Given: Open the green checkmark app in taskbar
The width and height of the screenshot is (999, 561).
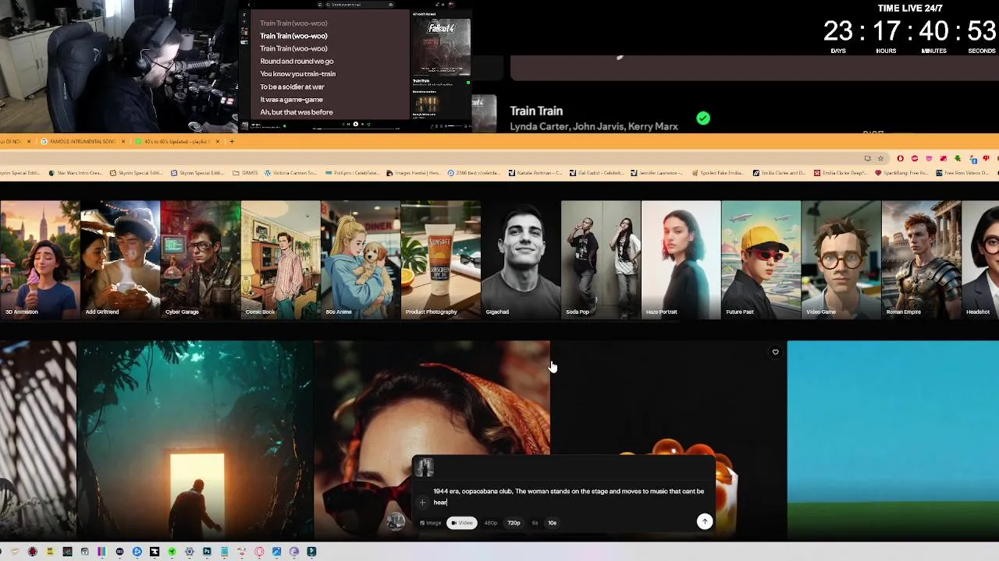Looking at the screenshot, I should (172, 552).
